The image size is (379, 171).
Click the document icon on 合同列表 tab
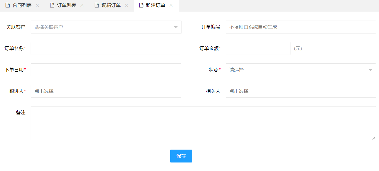point(8,5)
